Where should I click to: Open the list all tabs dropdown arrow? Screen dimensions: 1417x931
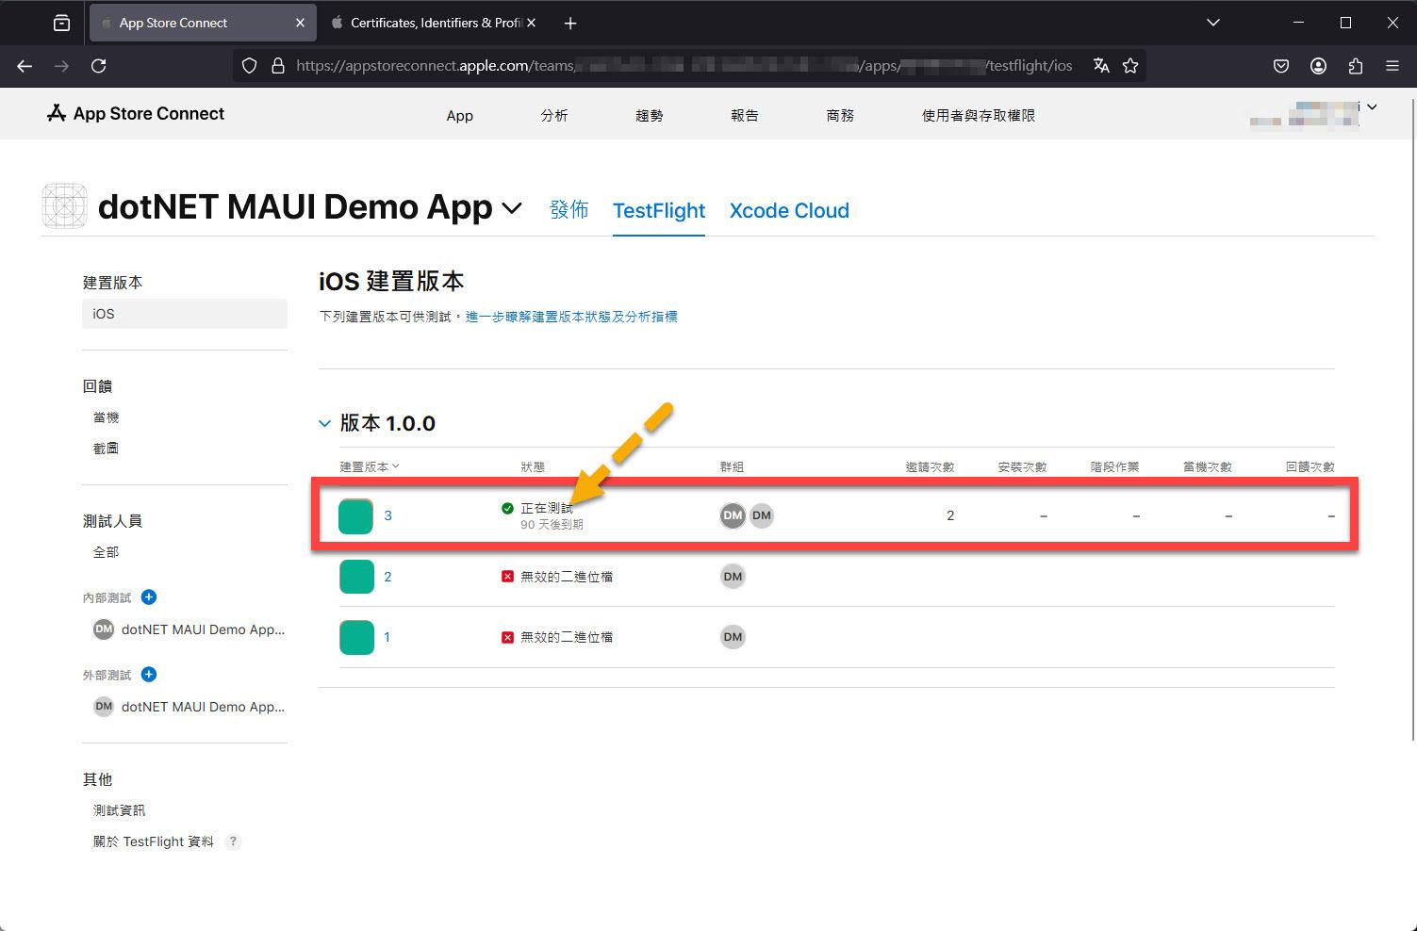tap(1213, 23)
